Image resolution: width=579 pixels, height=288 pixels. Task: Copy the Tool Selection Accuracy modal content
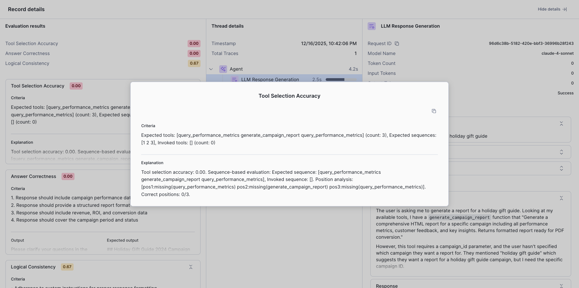[x=434, y=111]
